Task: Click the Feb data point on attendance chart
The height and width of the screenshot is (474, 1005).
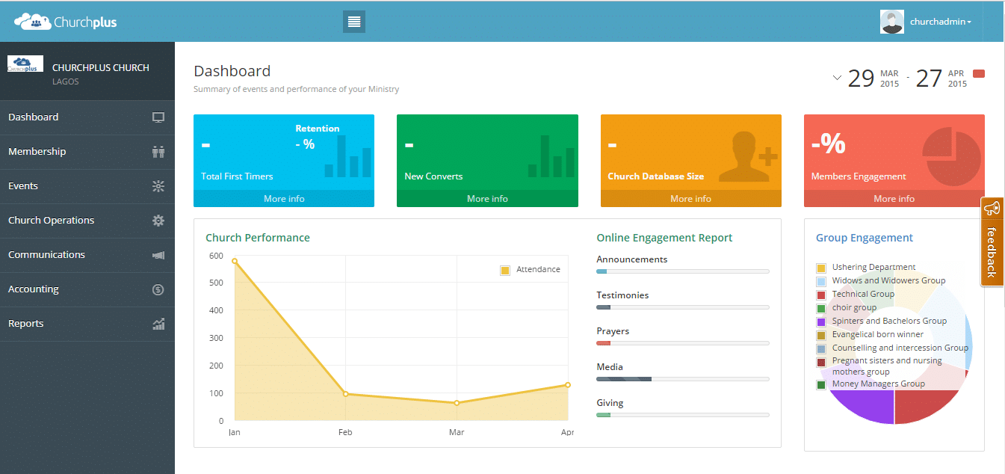Action: (x=345, y=394)
